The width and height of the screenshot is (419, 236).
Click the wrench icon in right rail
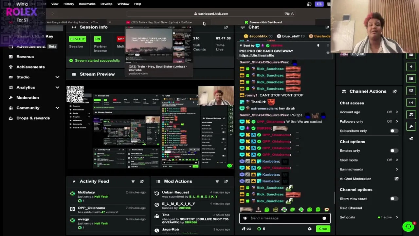click(411, 126)
